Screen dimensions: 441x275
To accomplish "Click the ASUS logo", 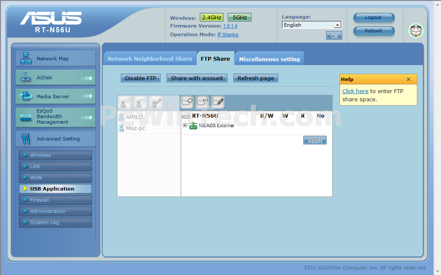I will (51, 18).
